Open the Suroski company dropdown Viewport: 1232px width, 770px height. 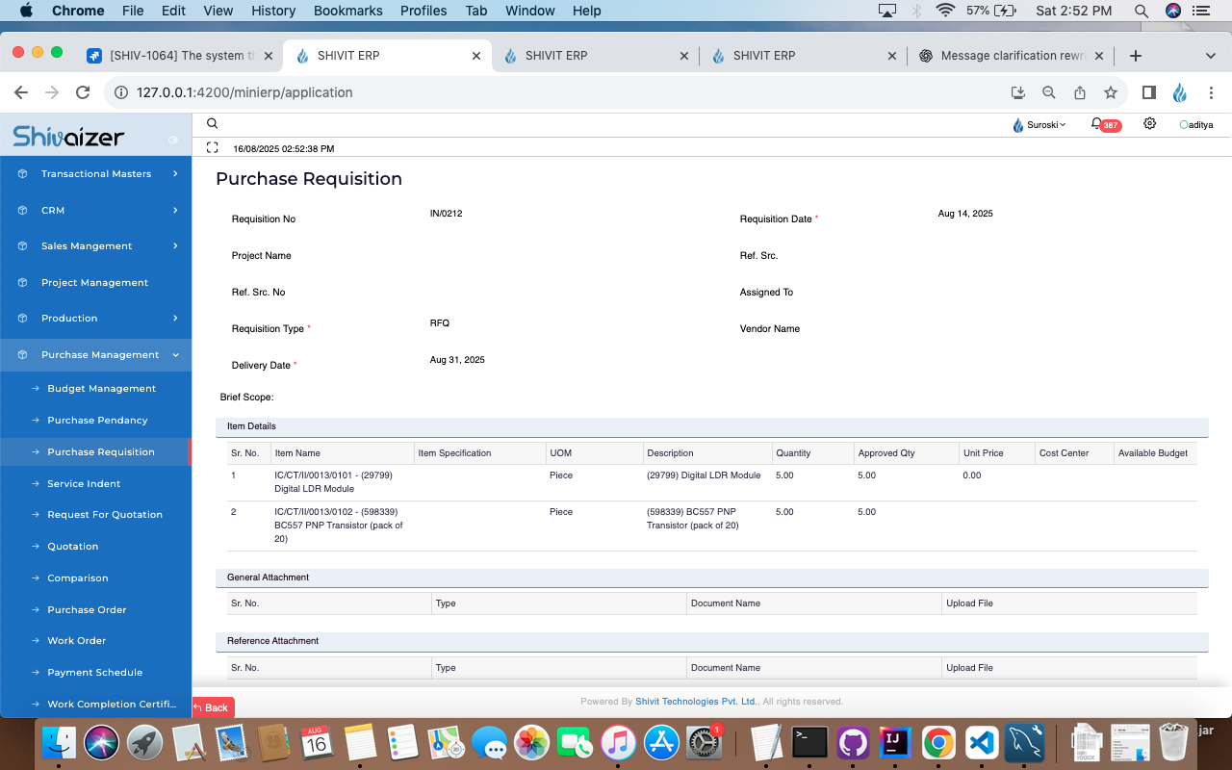(1040, 125)
